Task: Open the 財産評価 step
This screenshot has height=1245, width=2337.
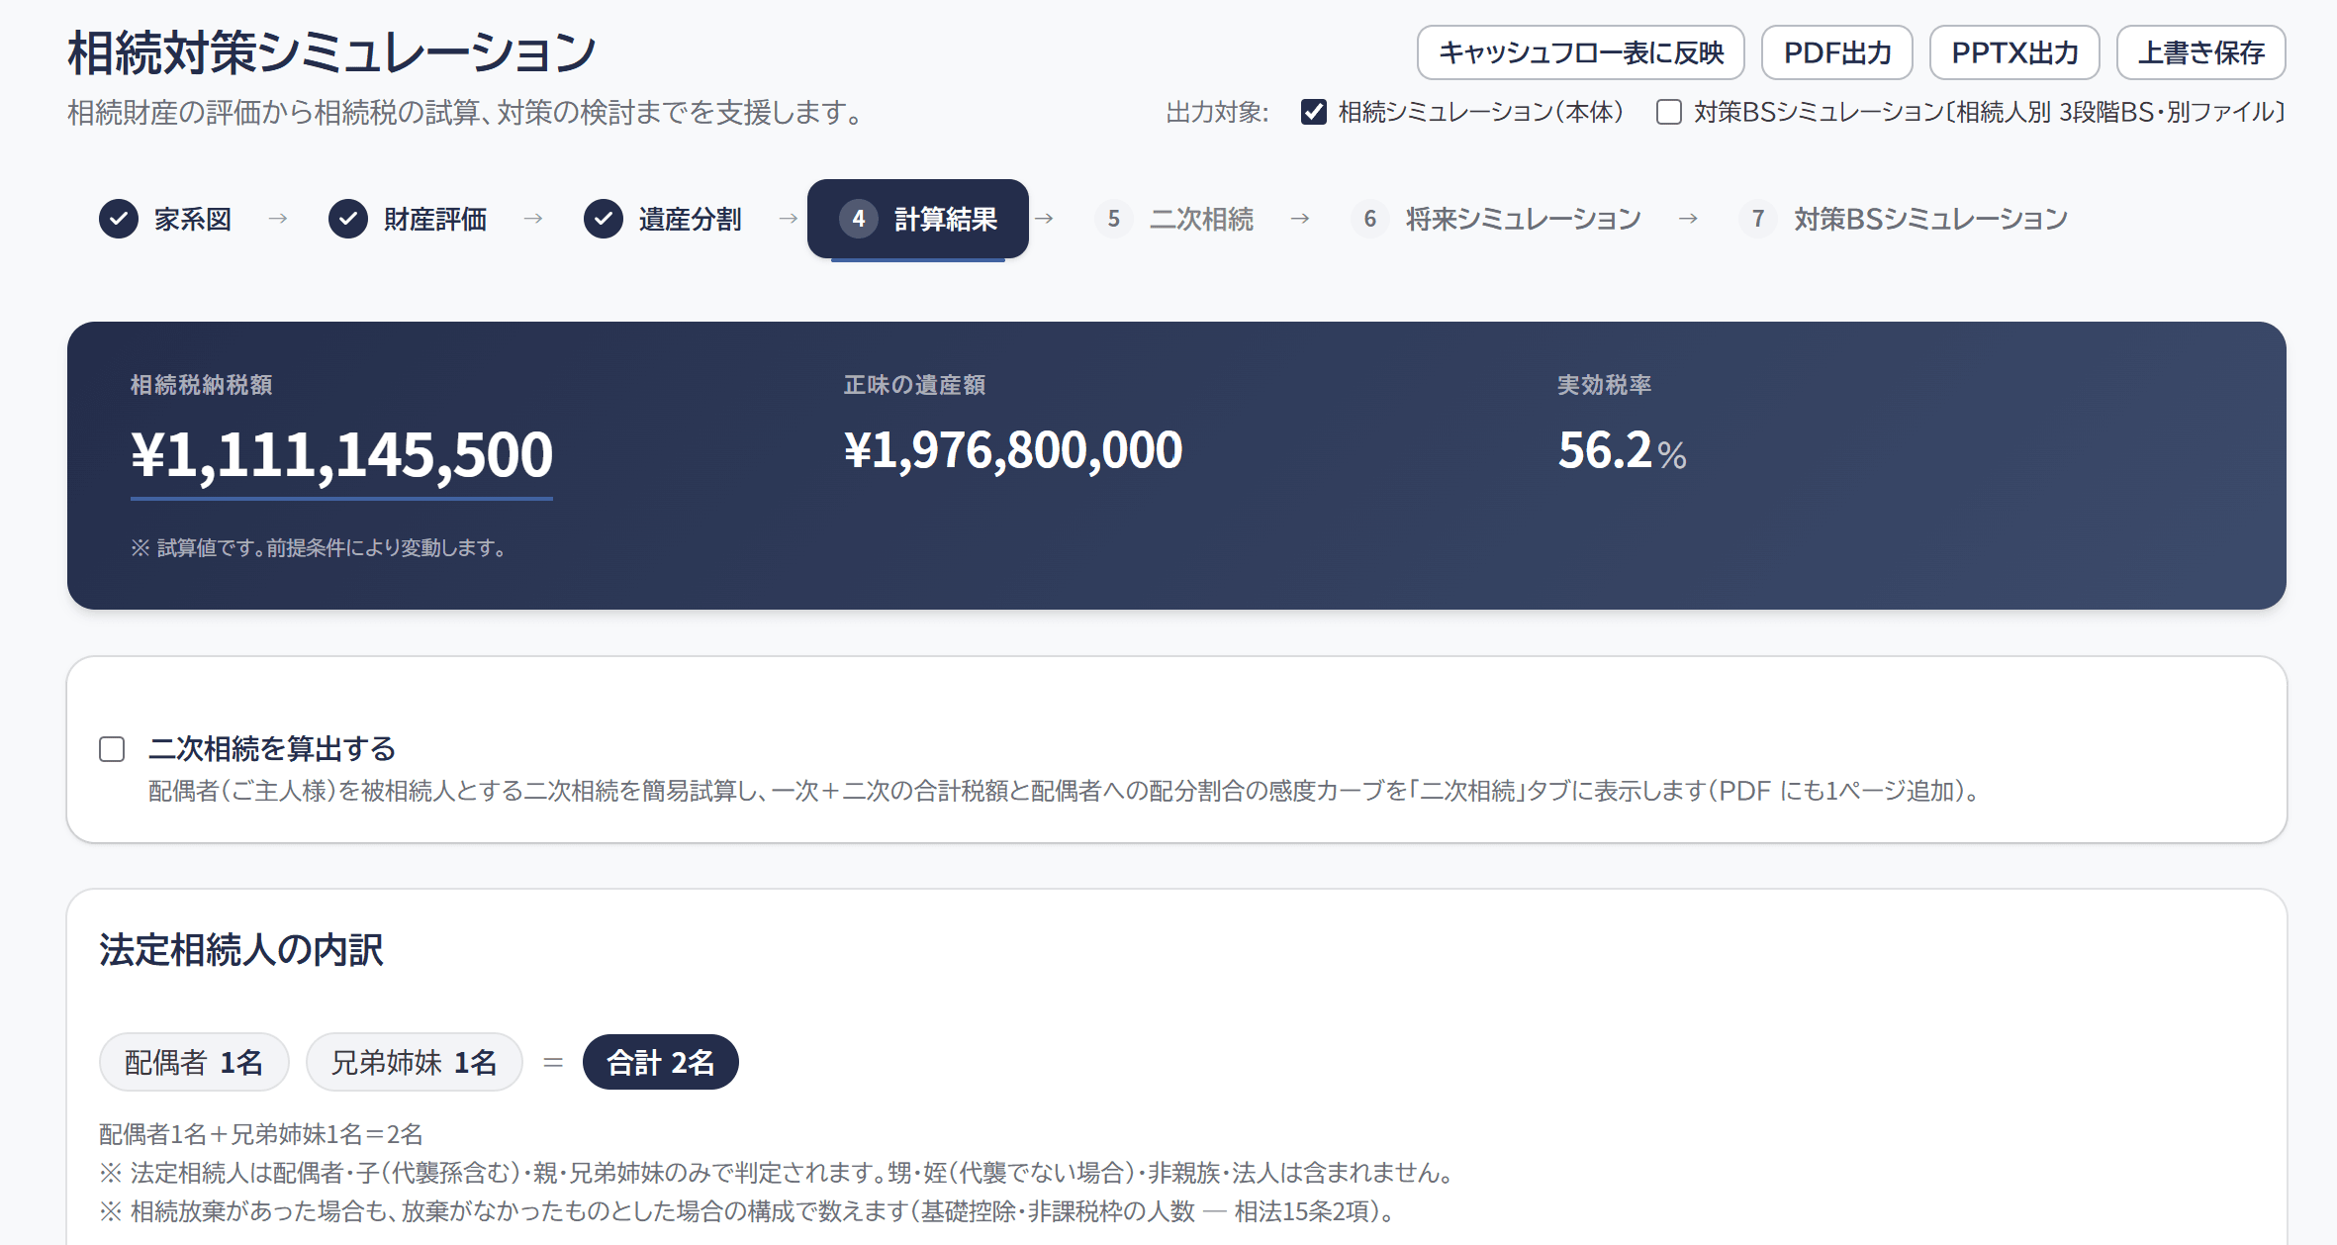Action: point(408,219)
